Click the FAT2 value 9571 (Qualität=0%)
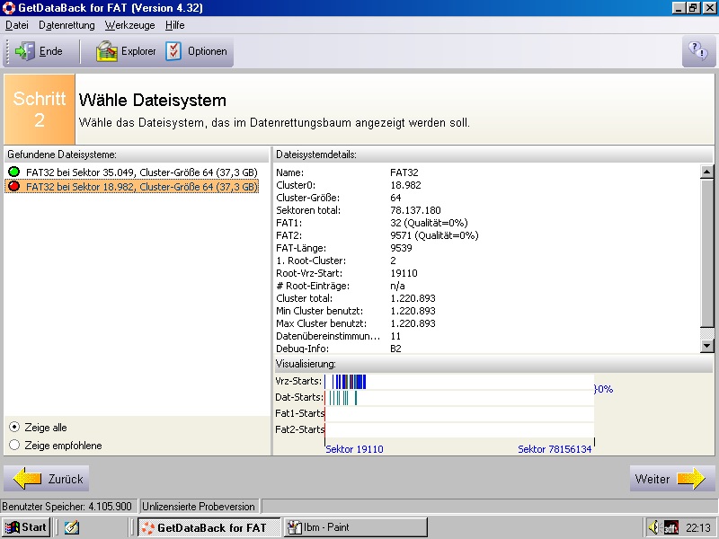The width and height of the screenshot is (719, 539). coord(434,235)
